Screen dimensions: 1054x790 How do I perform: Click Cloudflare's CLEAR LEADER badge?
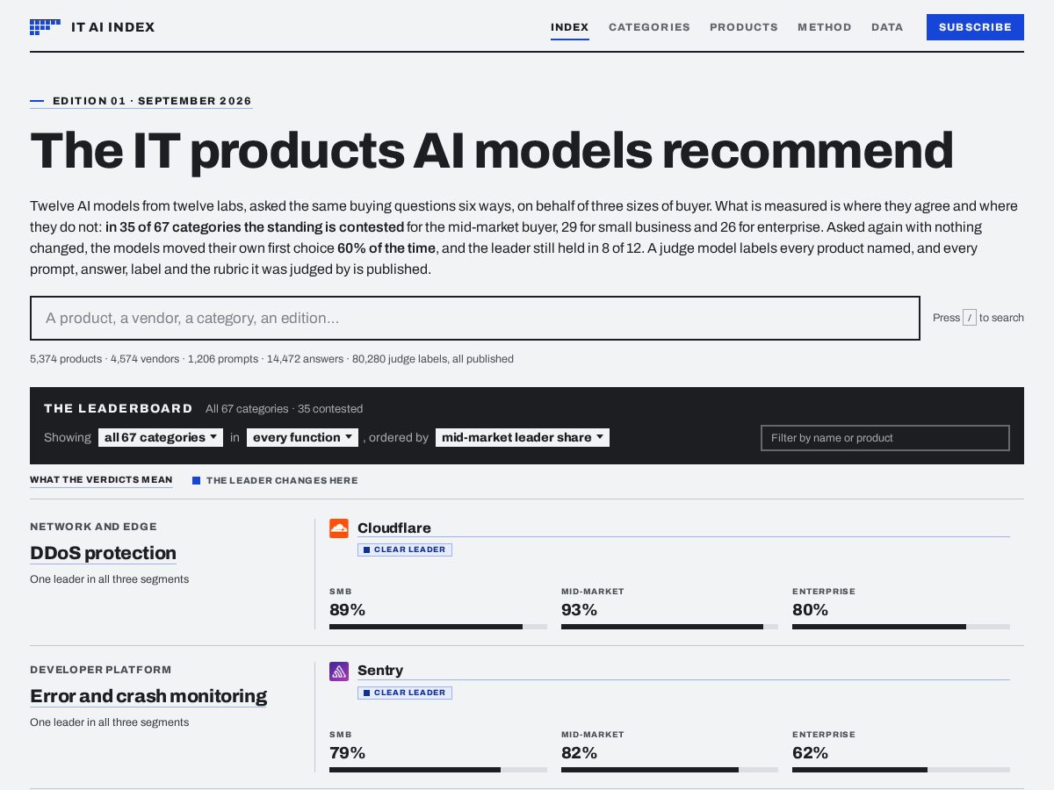405,549
